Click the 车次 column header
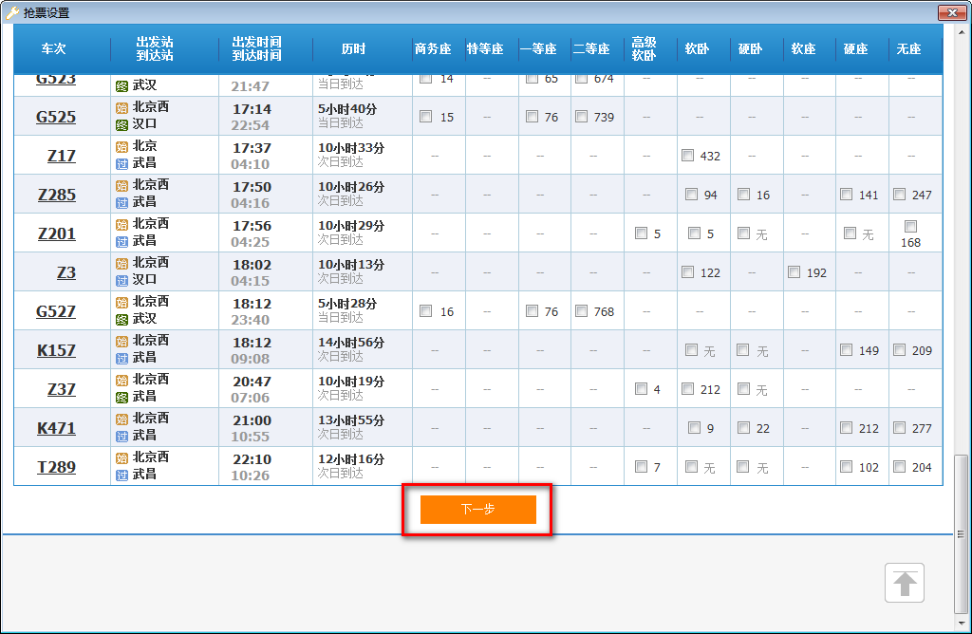Screen dimensions: 972x634 coord(53,49)
